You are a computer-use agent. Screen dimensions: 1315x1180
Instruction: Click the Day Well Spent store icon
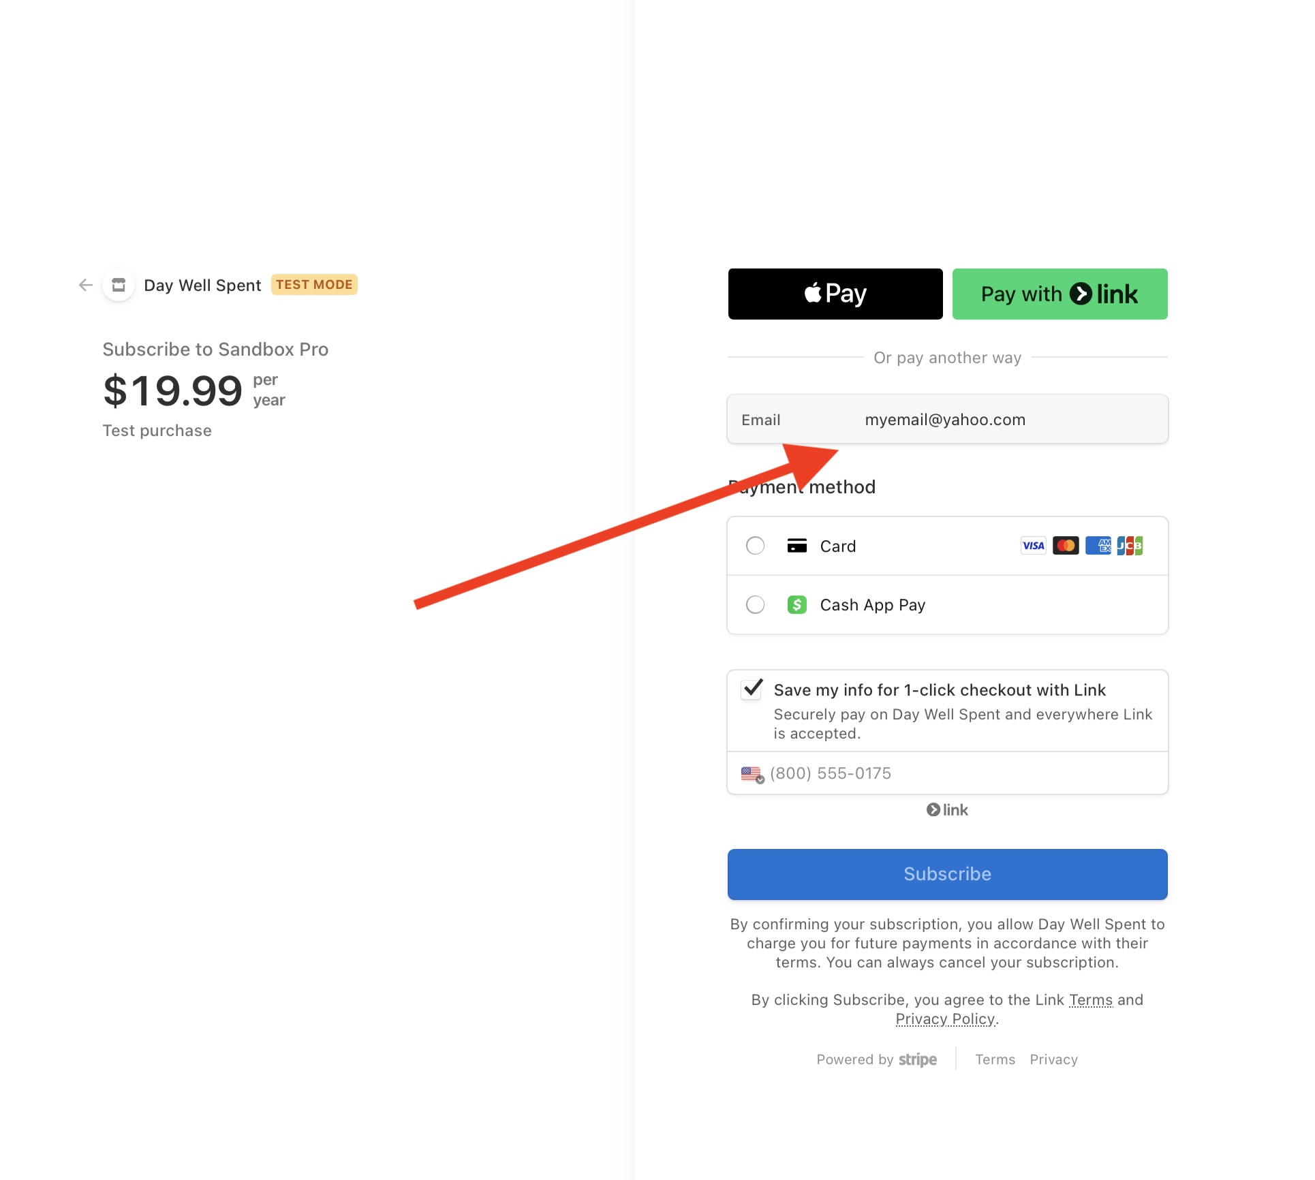point(119,285)
